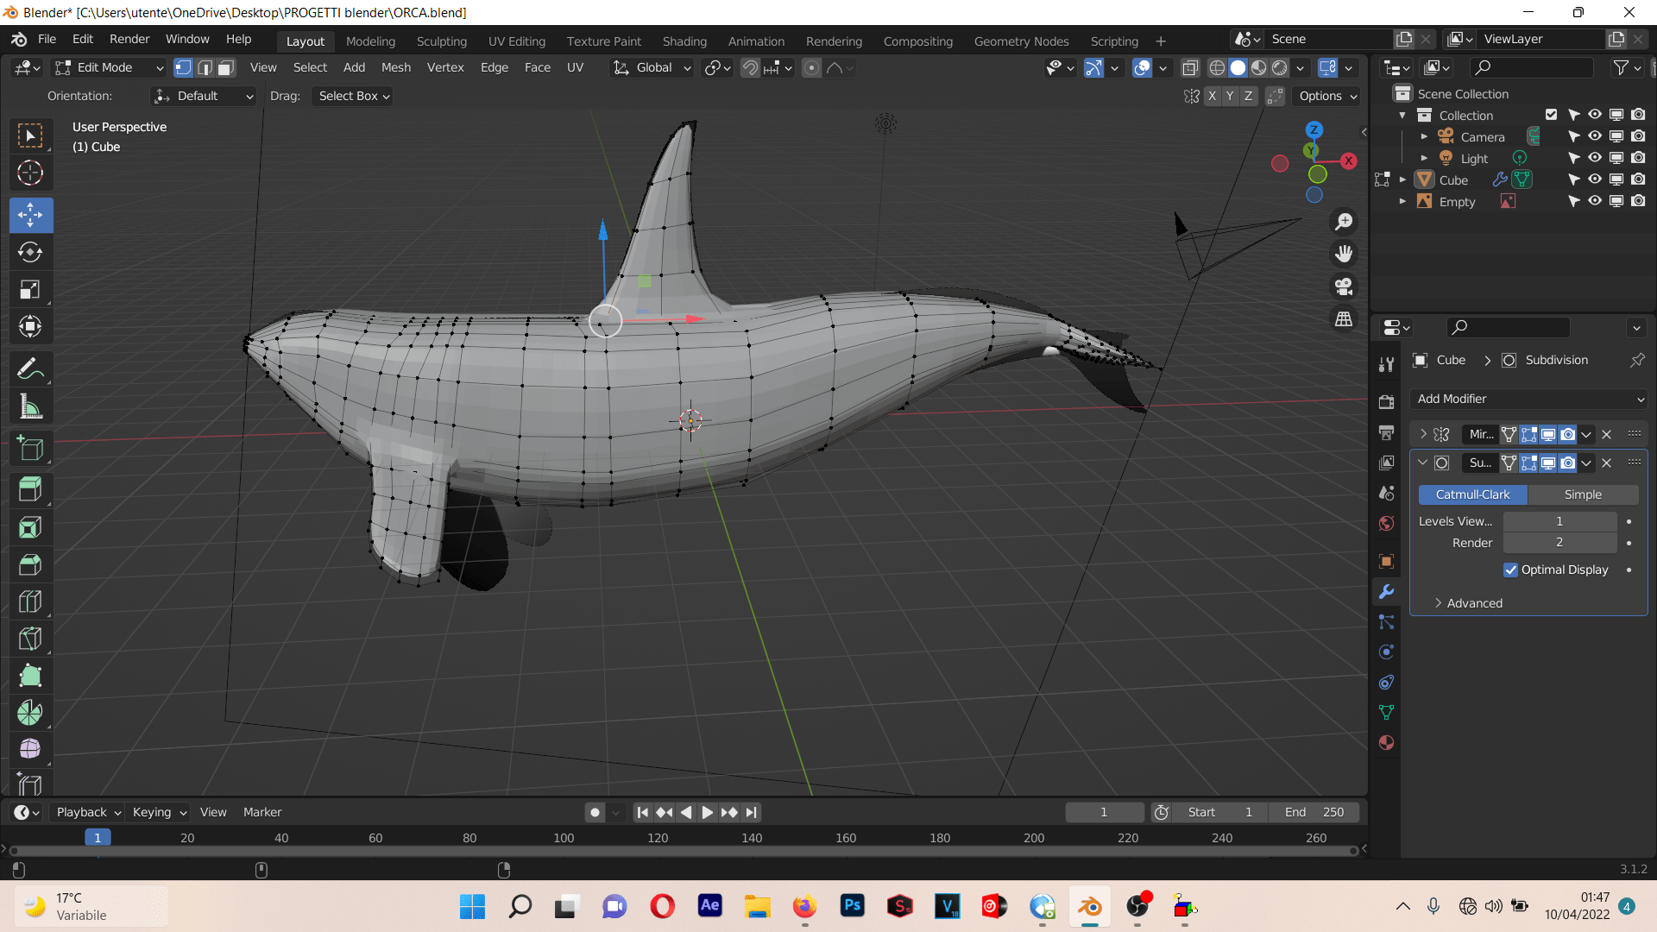Open the Add Modifier dropdown
1657x932 pixels.
(x=1528, y=399)
